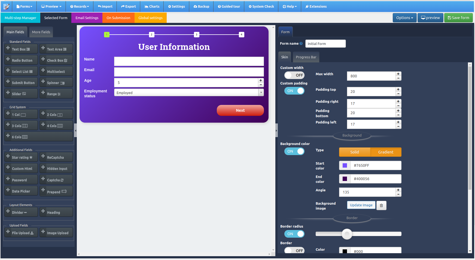The image size is (475, 260).
Task: Open the Email Settings tab
Action: 87,17
